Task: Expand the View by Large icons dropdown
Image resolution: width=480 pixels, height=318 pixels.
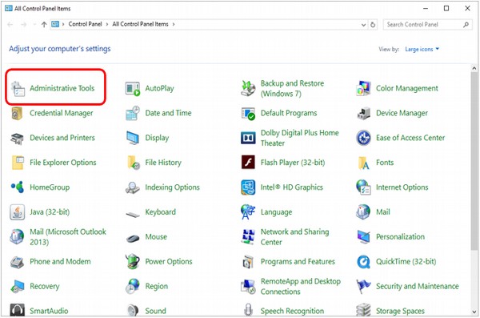Action: coord(422,49)
